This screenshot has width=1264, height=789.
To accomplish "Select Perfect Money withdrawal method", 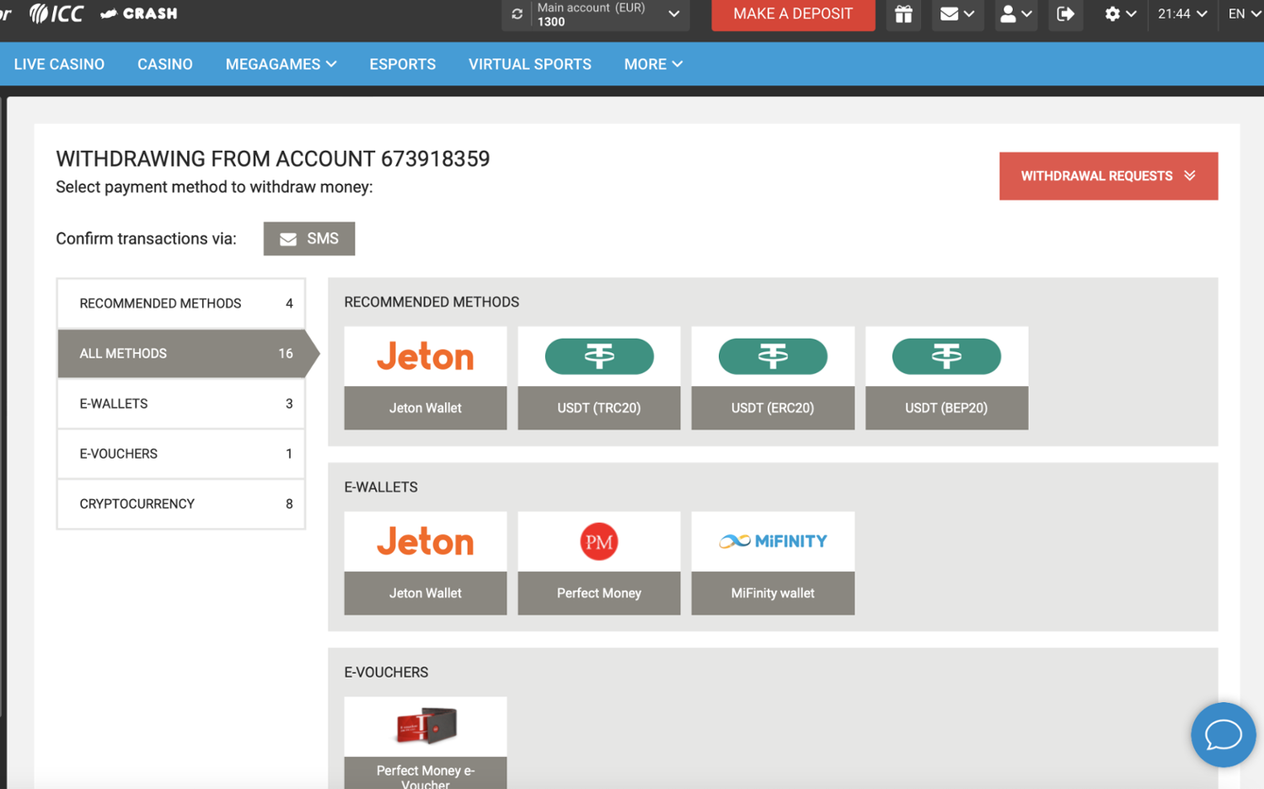I will [x=599, y=563].
